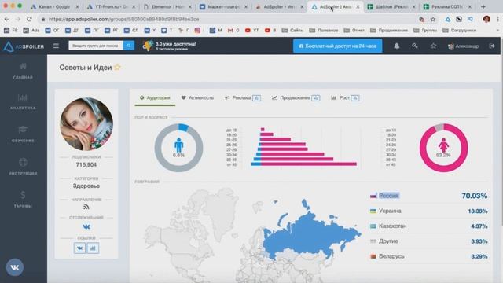Add Советы и Идеи to favorites star

click(x=117, y=68)
